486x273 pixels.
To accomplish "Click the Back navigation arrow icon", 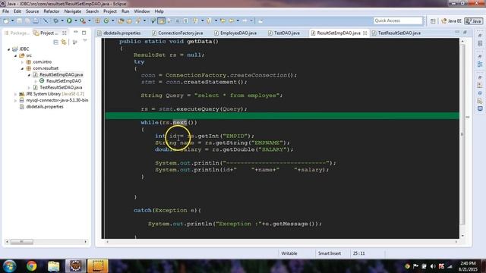I will click(231, 20).
